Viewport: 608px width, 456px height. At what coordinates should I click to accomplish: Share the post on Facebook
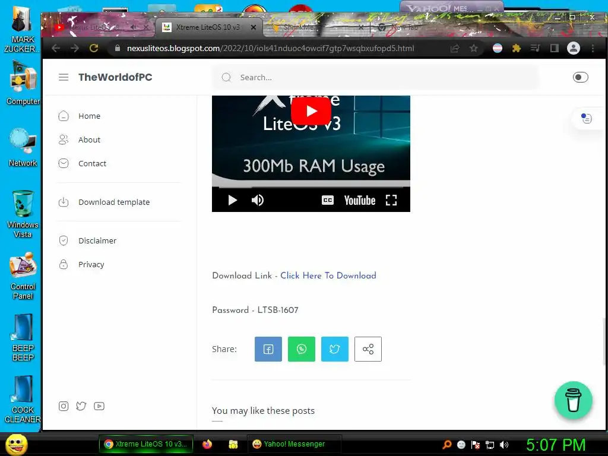click(x=268, y=349)
